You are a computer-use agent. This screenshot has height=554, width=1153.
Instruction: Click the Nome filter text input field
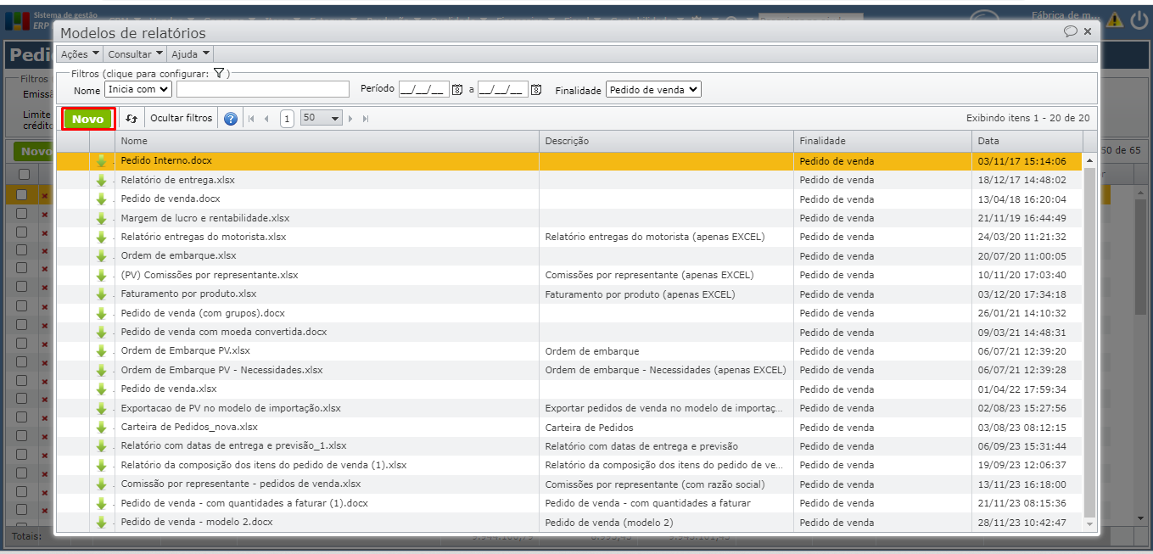(x=262, y=89)
